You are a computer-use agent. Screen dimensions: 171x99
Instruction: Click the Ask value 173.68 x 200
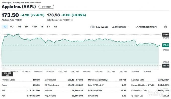[33, 96]
